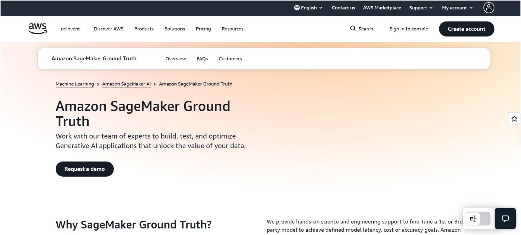
Task: Click Sign in to console link
Action: (x=409, y=29)
